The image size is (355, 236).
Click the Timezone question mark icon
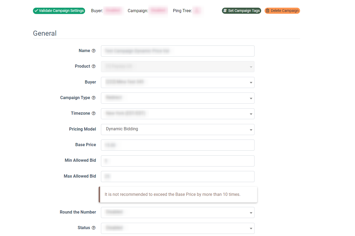[93, 113]
